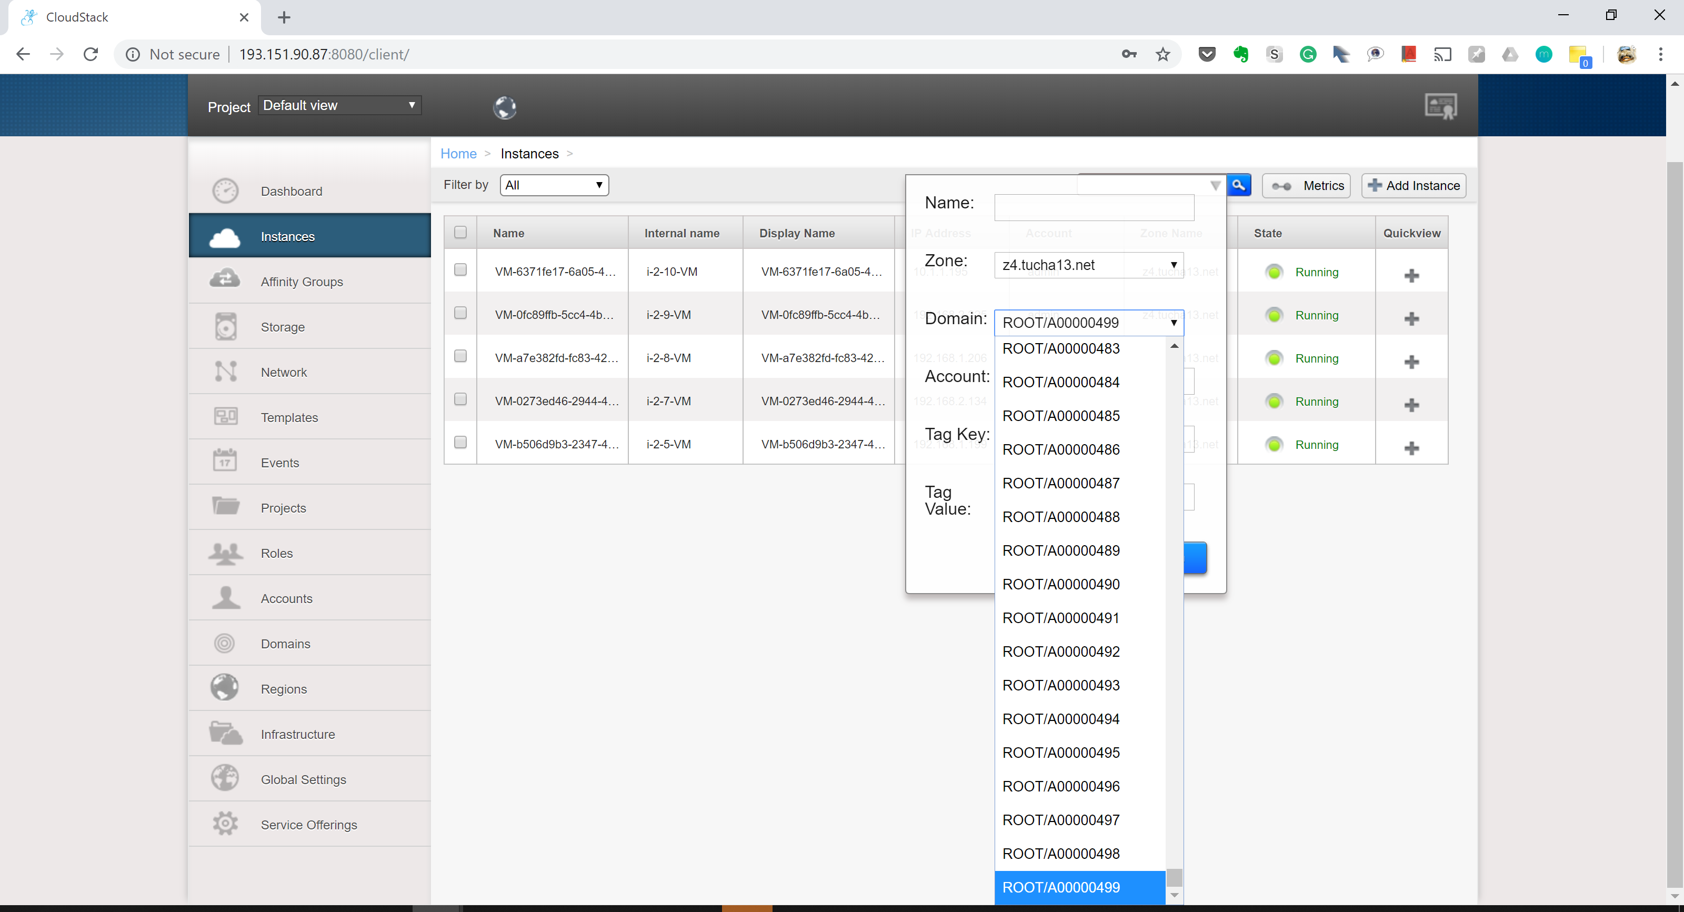Collapse the Domain ROOT/A00000499 combo box
The height and width of the screenshot is (912, 1684).
1089,322
